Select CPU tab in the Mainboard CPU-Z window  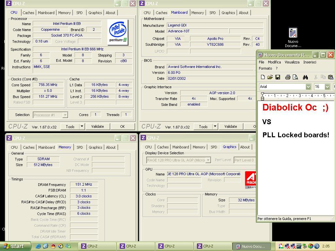(x=147, y=13)
